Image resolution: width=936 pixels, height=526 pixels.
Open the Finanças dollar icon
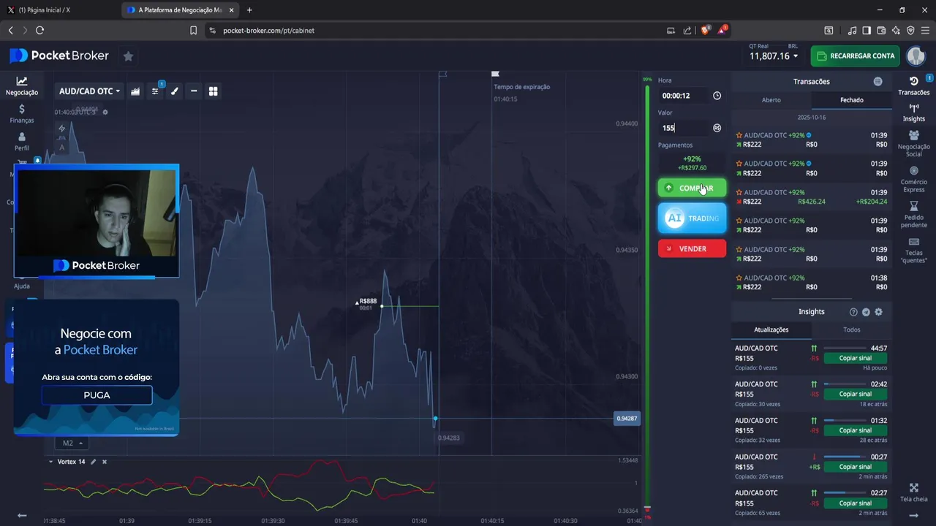[x=22, y=109]
